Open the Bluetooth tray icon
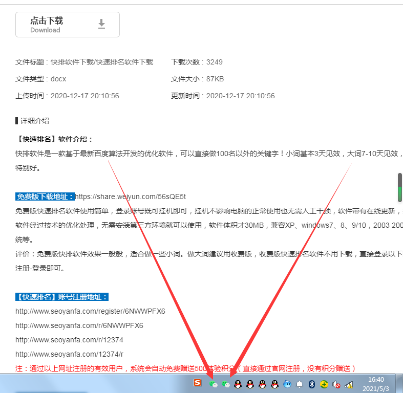 [312, 384]
